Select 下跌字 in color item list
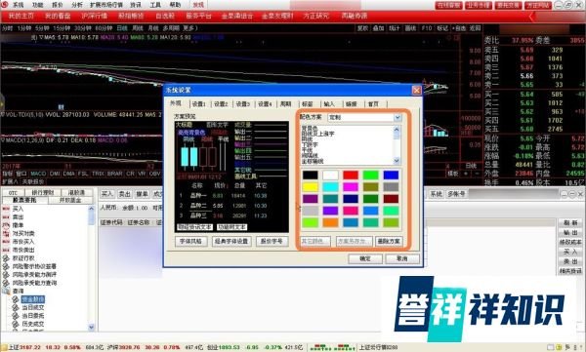Image resolution: width=586 pixels, height=352 pixels. [x=309, y=144]
